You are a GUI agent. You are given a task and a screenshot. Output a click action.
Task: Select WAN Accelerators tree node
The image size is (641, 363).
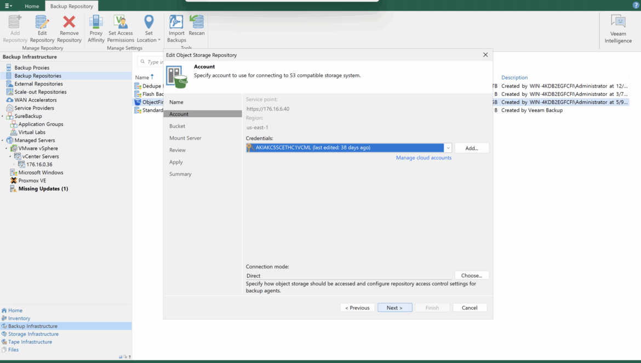tap(36, 100)
